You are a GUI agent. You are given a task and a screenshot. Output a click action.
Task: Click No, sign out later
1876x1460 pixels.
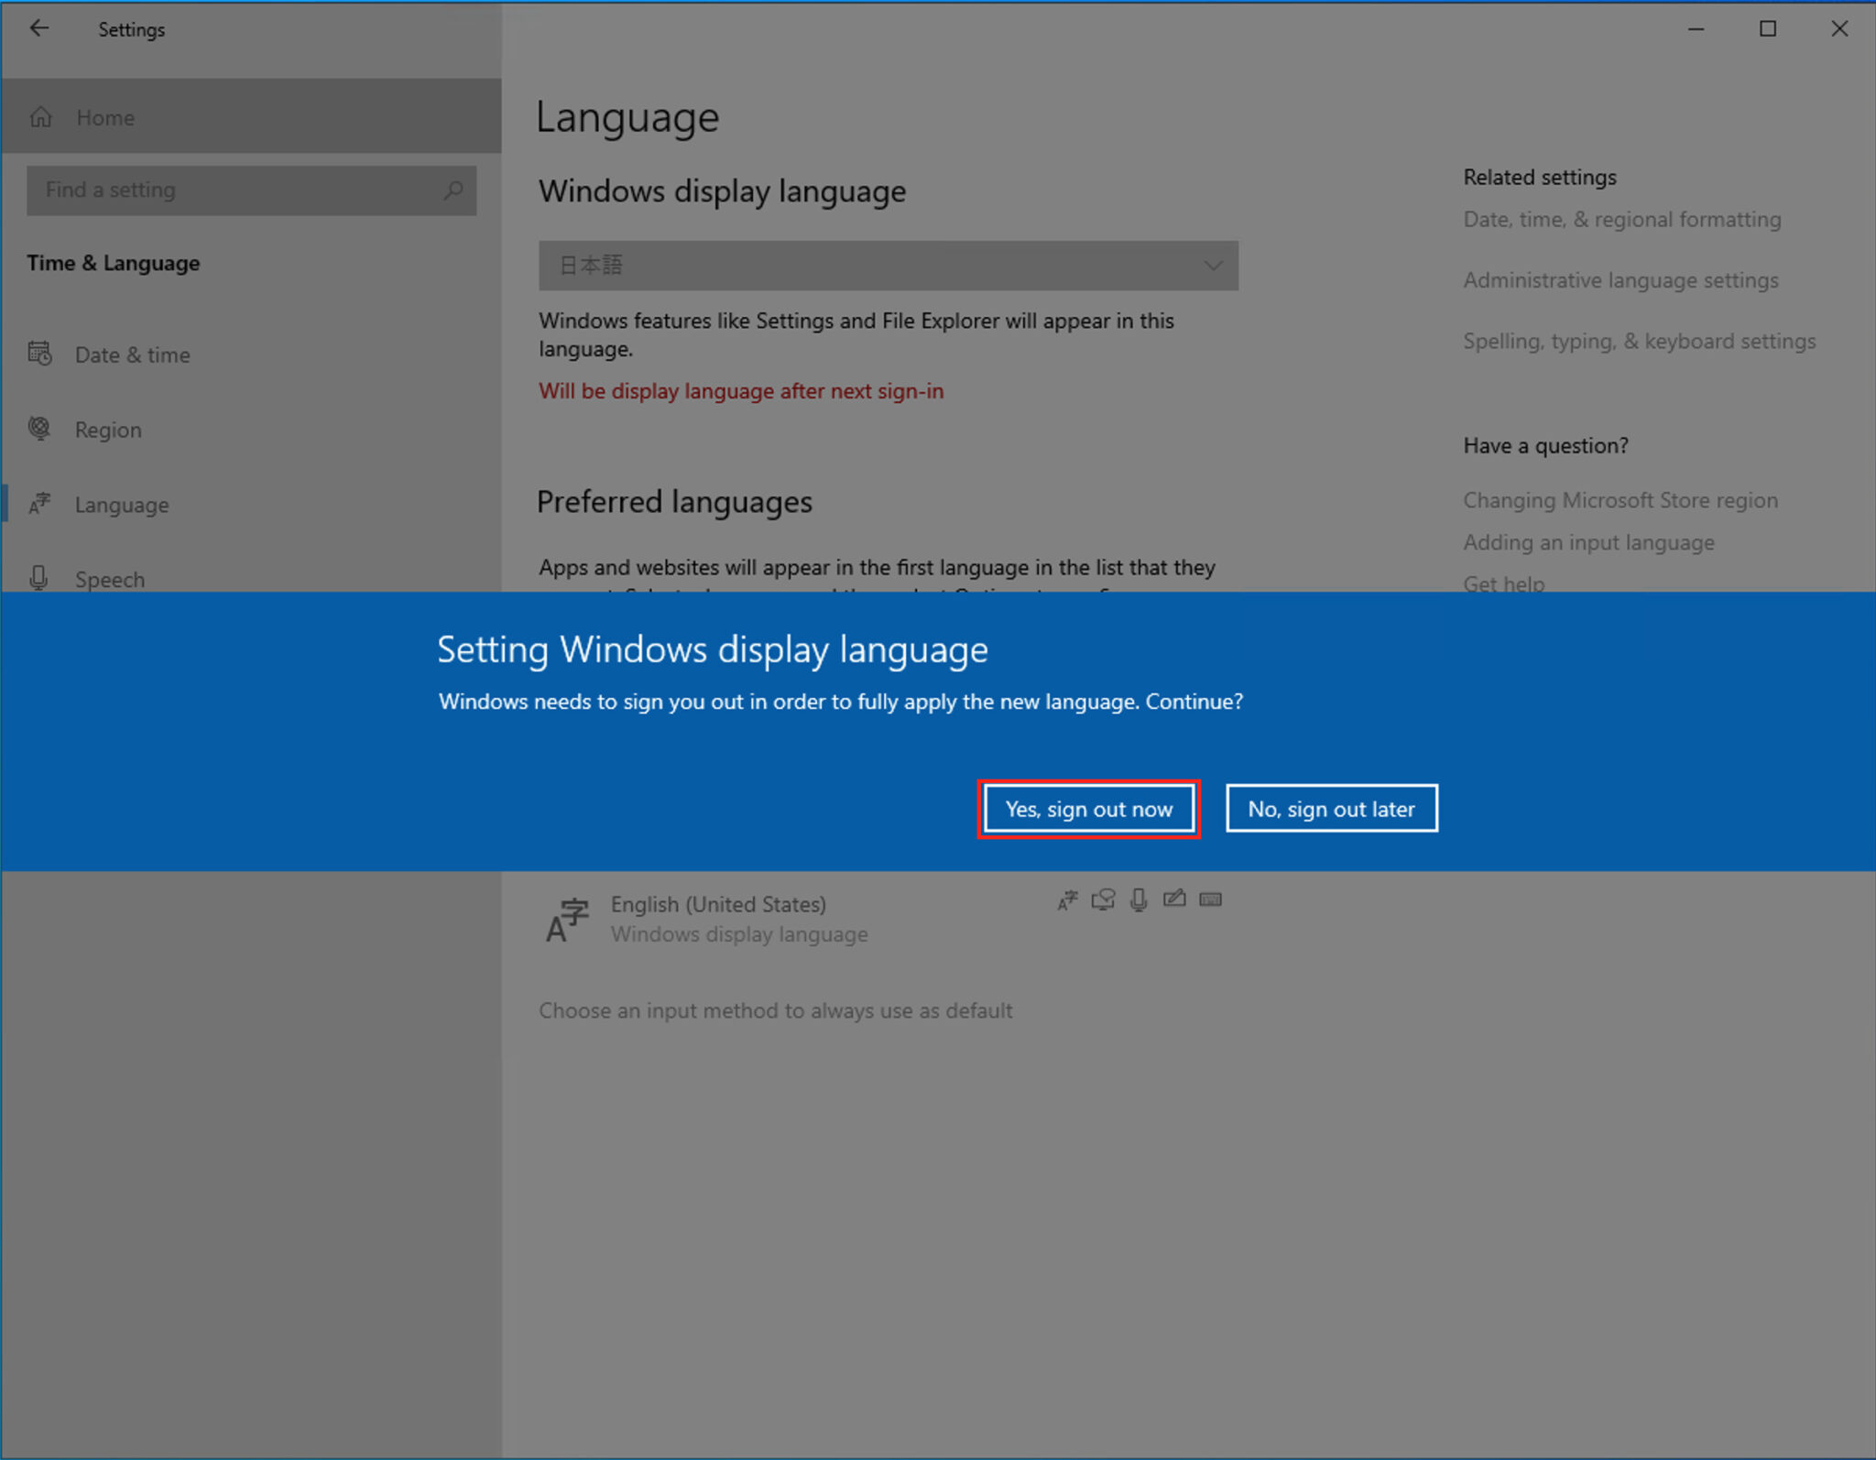pos(1331,808)
